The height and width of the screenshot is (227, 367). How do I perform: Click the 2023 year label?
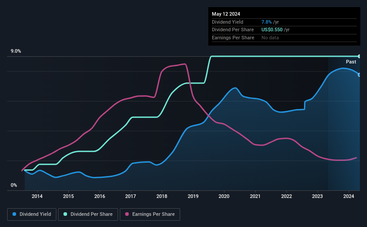click(x=317, y=196)
